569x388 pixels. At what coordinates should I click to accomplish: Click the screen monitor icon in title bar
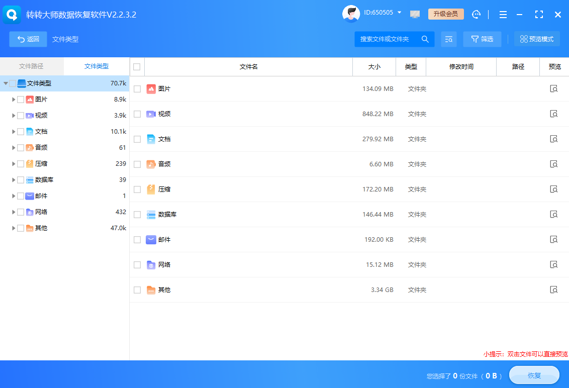point(415,14)
